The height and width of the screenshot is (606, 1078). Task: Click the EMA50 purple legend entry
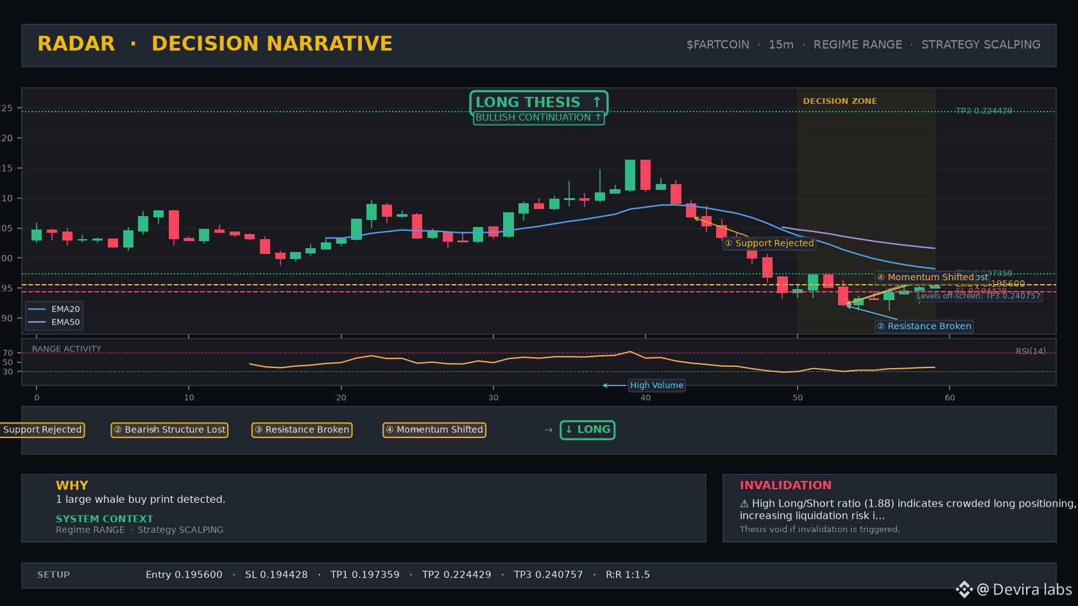click(55, 322)
